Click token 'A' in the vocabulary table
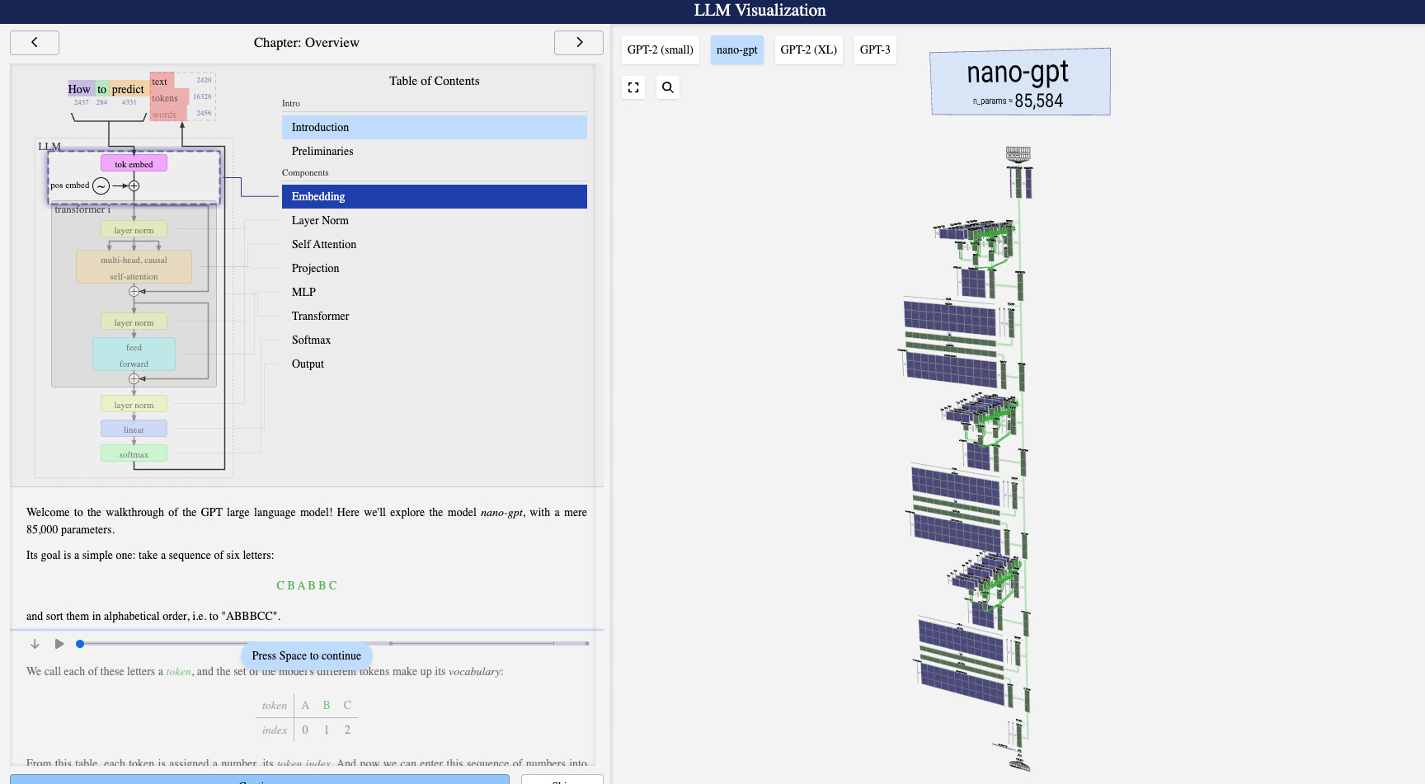The height and width of the screenshot is (784, 1425). click(305, 705)
